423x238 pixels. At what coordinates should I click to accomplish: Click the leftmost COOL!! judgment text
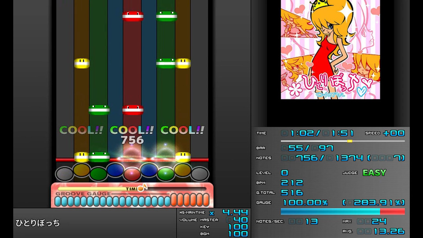coord(81,130)
